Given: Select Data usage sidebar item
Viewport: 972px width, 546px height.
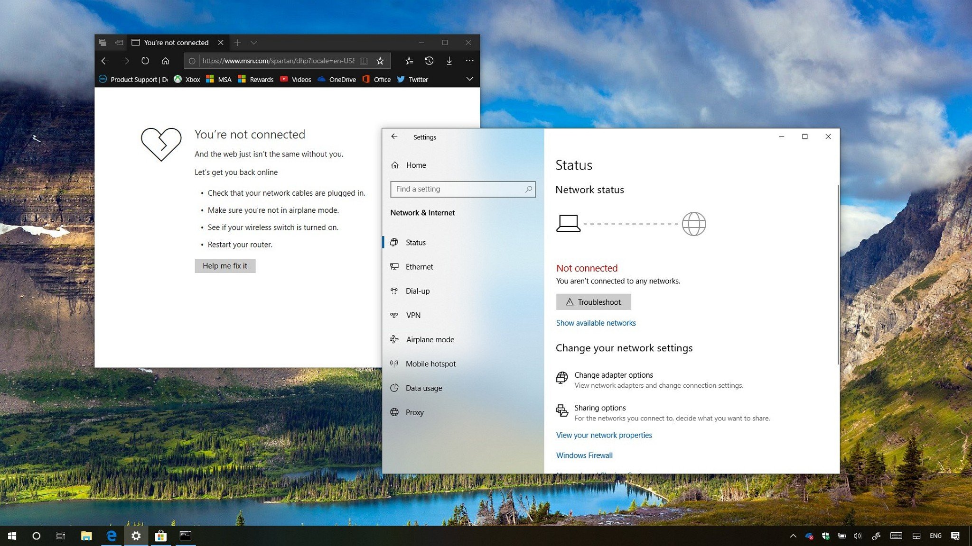Looking at the screenshot, I should click(425, 387).
